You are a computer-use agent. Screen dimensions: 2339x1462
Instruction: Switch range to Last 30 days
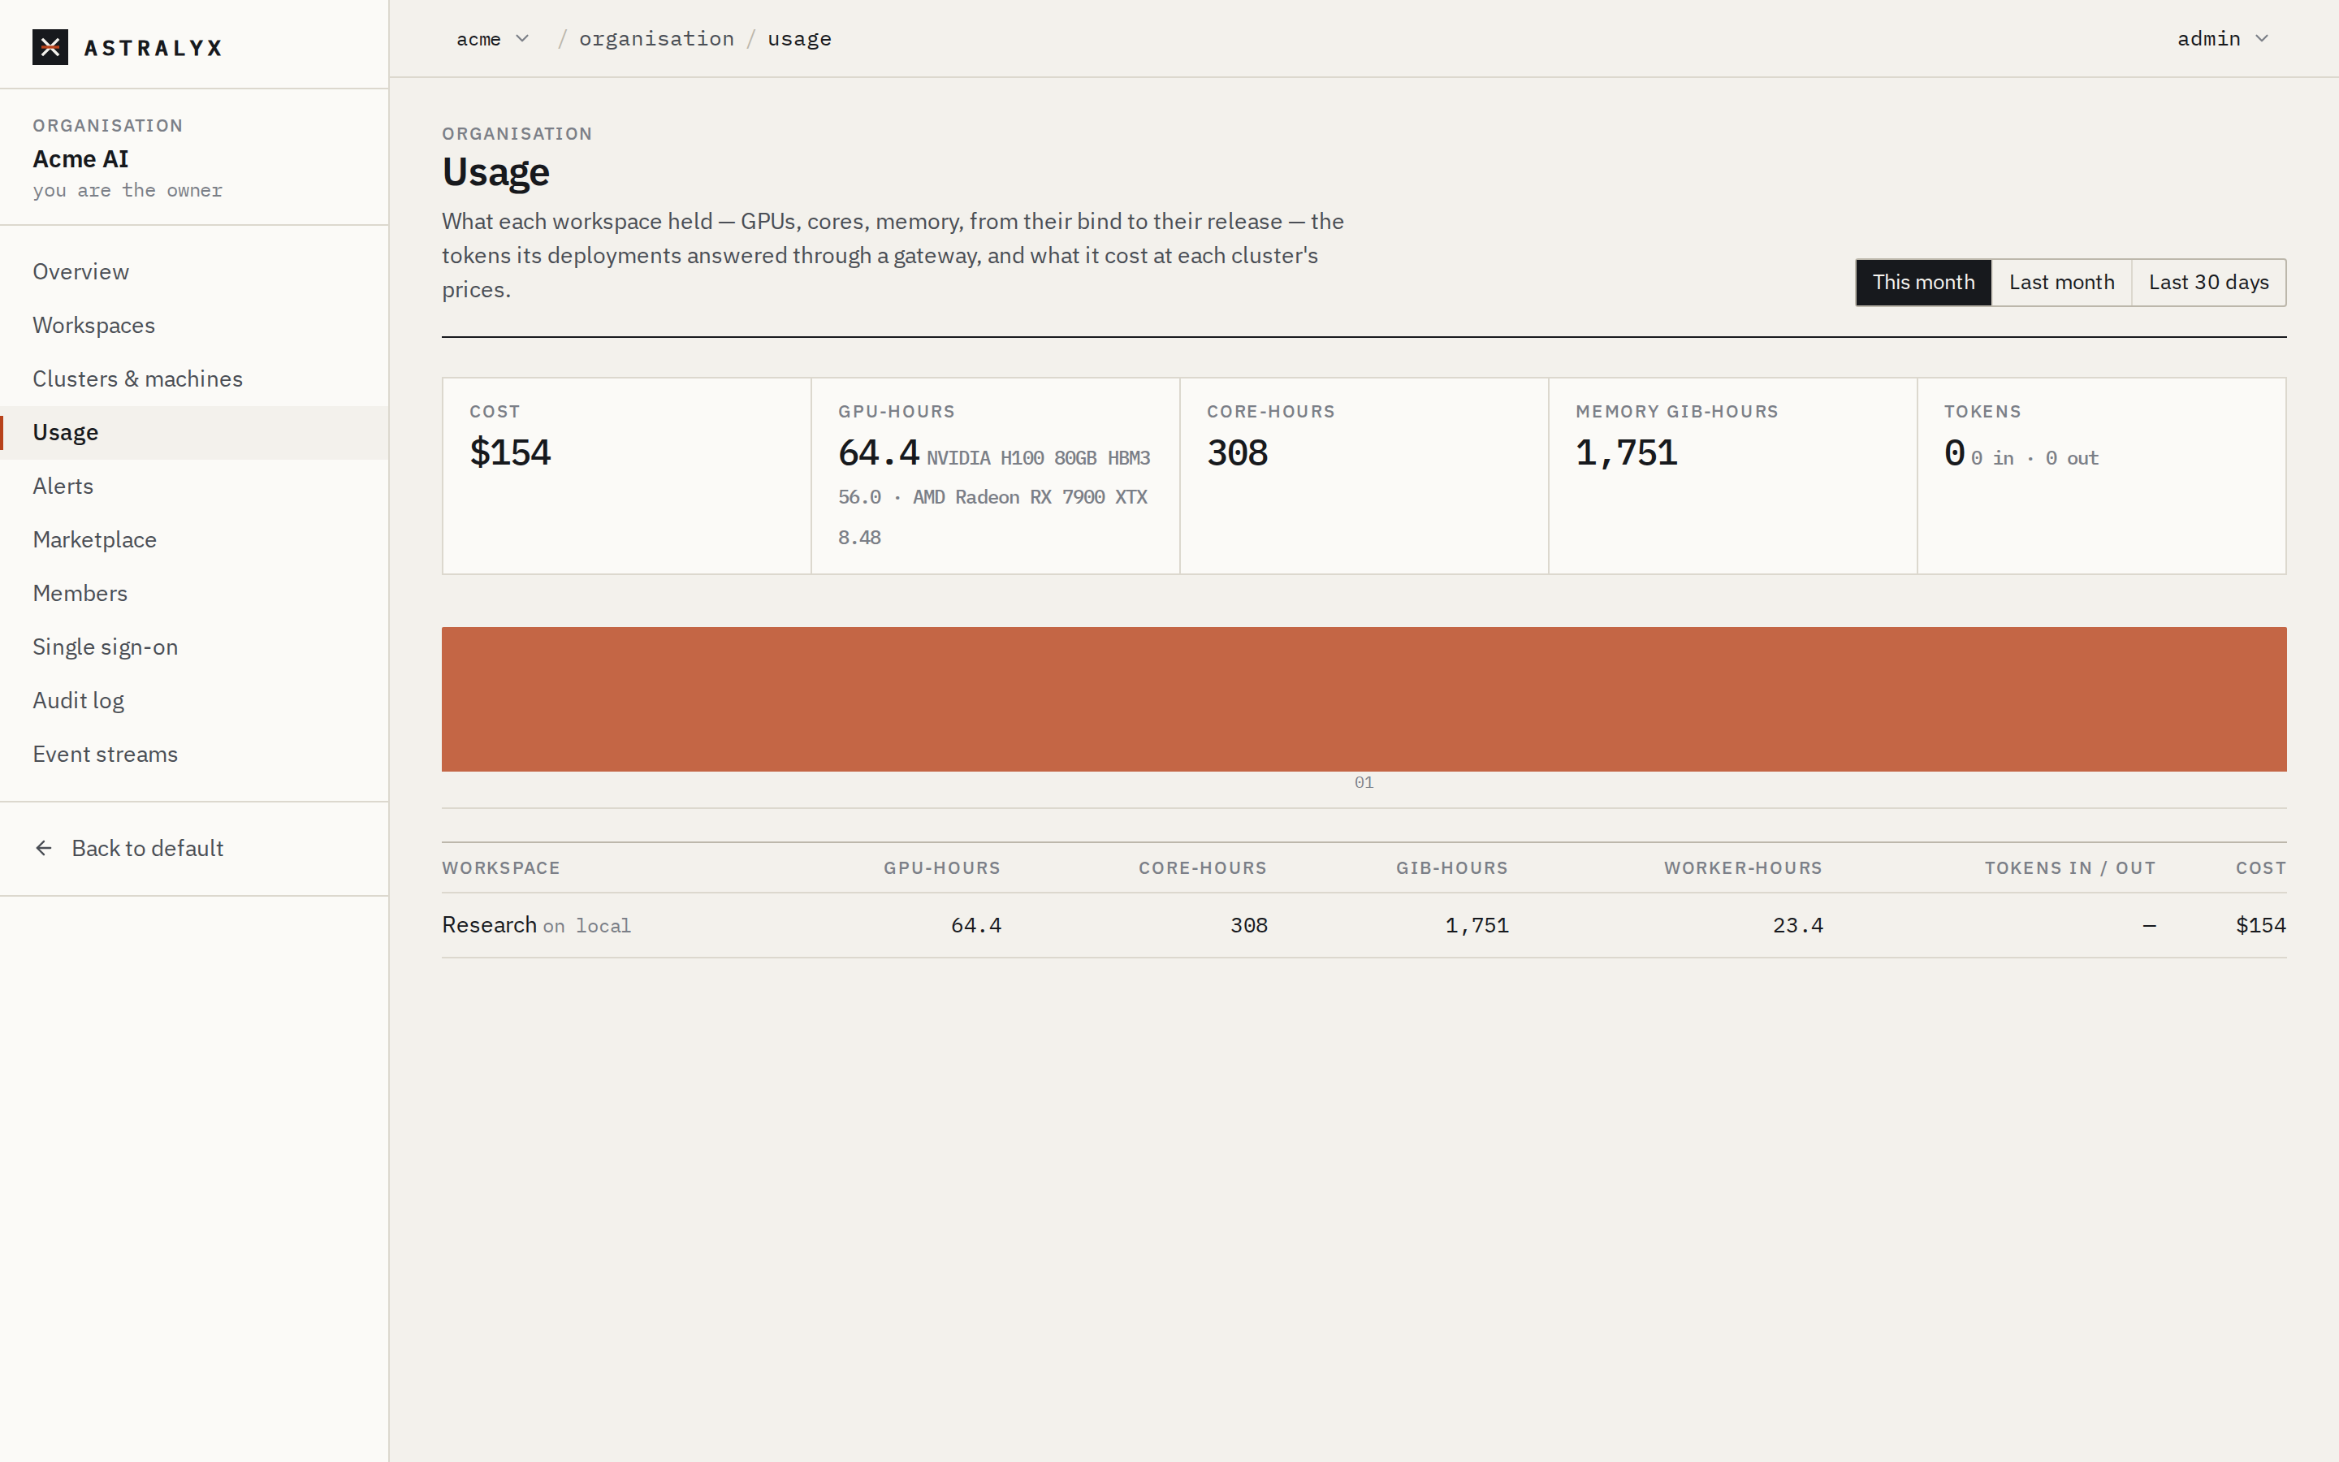[x=2208, y=283]
